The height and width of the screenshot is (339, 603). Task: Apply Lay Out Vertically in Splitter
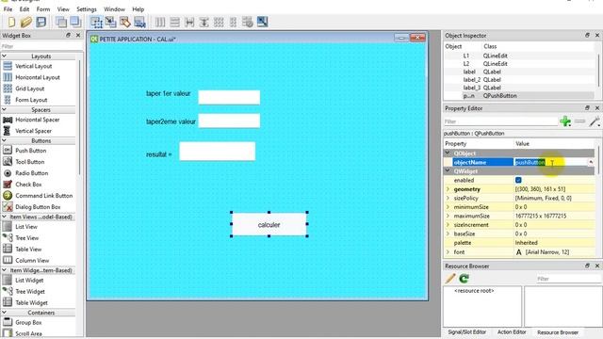[204, 22]
